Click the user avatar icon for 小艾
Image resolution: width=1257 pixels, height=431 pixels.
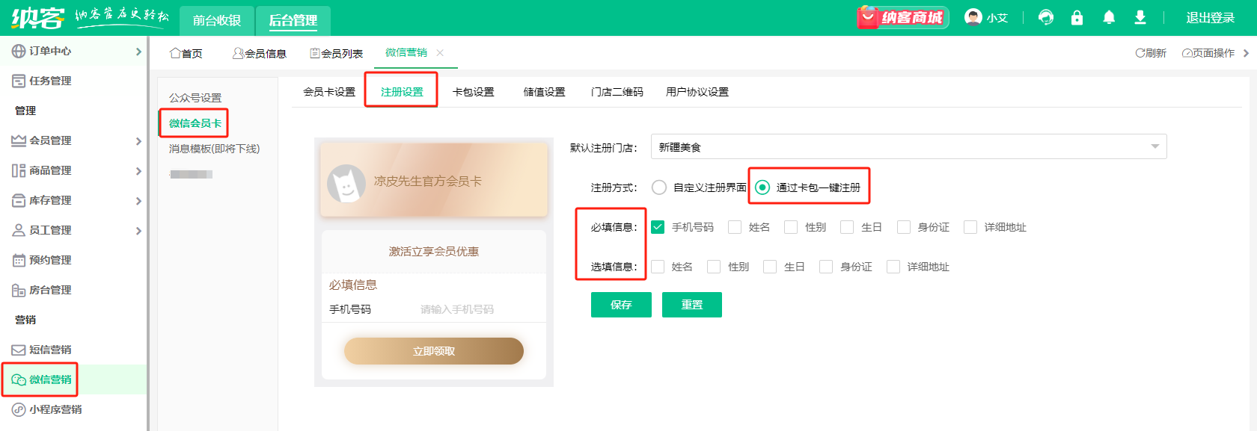coord(973,17)
